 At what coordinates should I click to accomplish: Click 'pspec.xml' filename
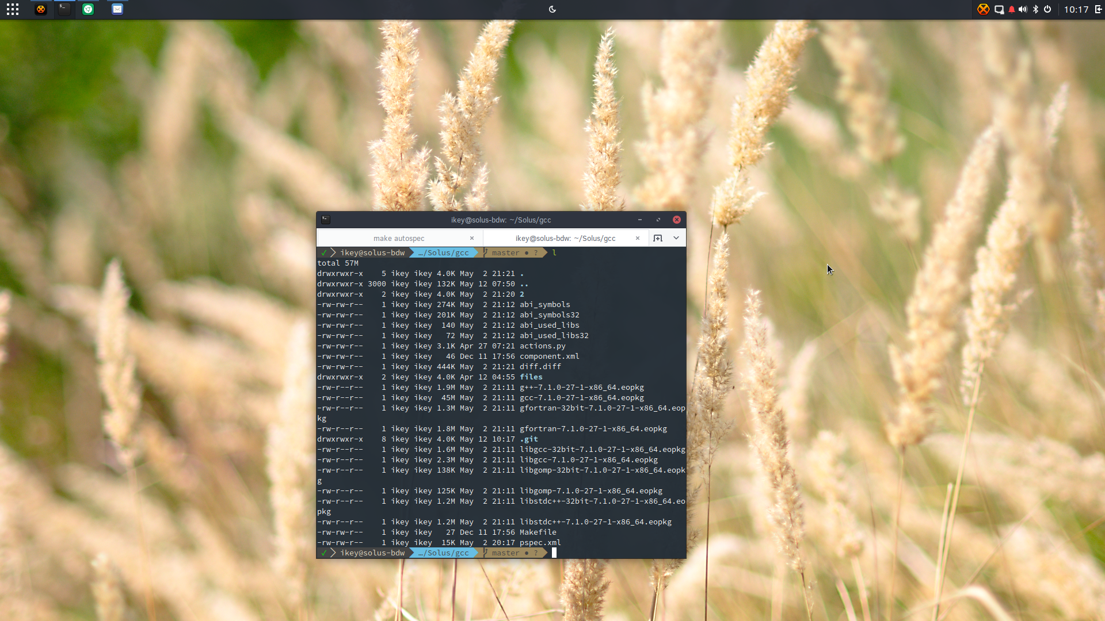point(540,543)
